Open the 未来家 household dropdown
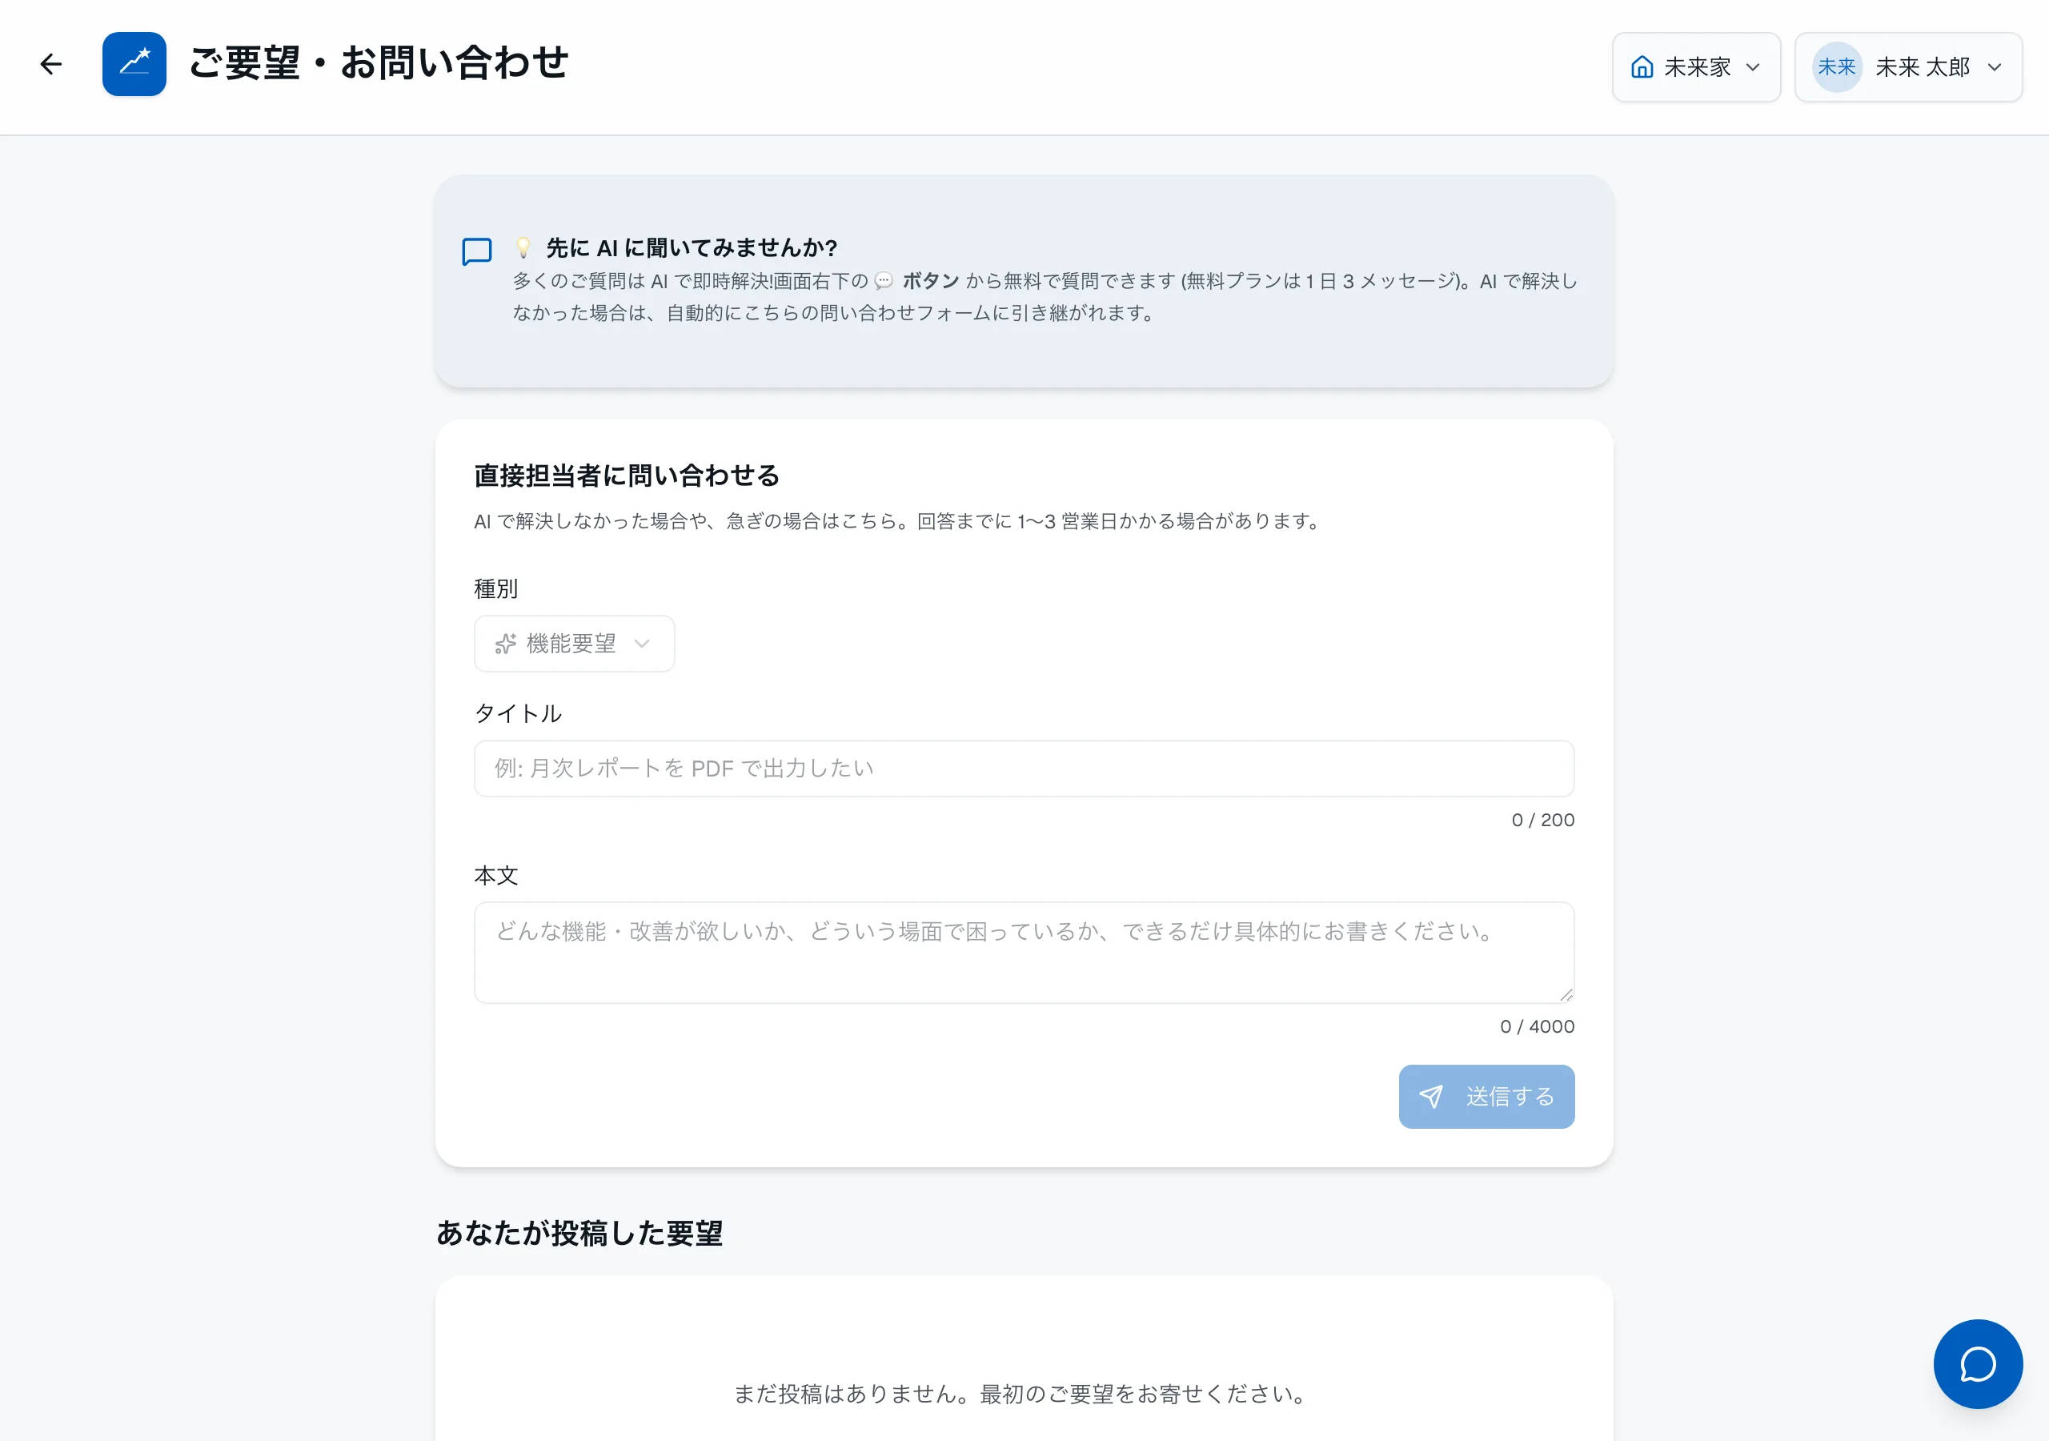Image resolution: width=2049 pixels, height=1441 pixels. click(x=1695, y=67)
